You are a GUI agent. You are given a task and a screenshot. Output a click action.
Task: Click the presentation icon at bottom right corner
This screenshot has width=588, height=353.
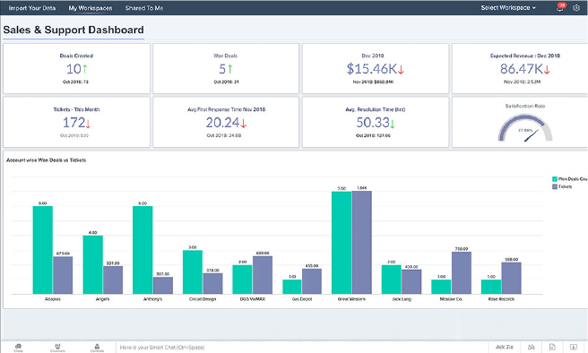pyautogui.click(x=574, y=347)
